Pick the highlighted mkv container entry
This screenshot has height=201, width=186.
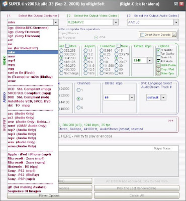click(33, 52)
